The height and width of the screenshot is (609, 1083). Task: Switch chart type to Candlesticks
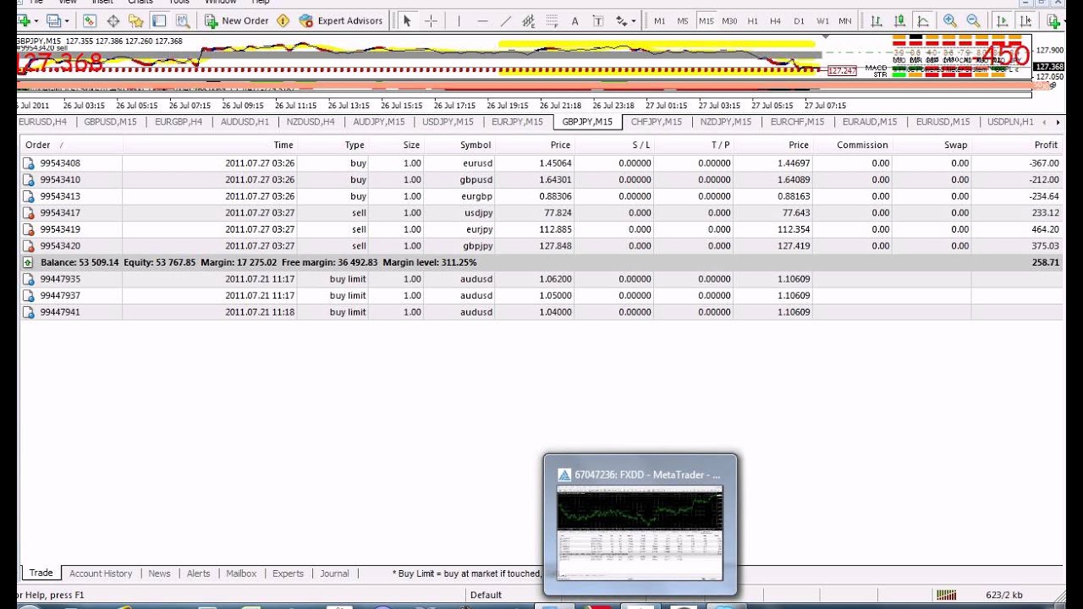click(x=899, y=20)
